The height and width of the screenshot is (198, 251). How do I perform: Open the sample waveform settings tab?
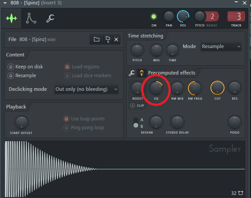(11, 19)
